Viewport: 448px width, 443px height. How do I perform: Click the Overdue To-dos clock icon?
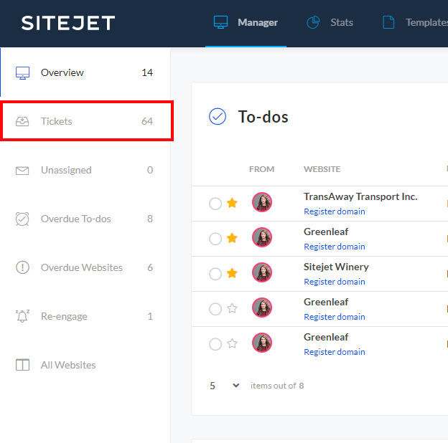[x=23, y=219]
